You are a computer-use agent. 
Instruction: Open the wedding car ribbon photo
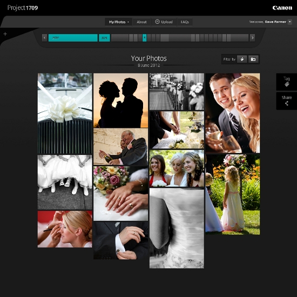[x=65, y=113]
